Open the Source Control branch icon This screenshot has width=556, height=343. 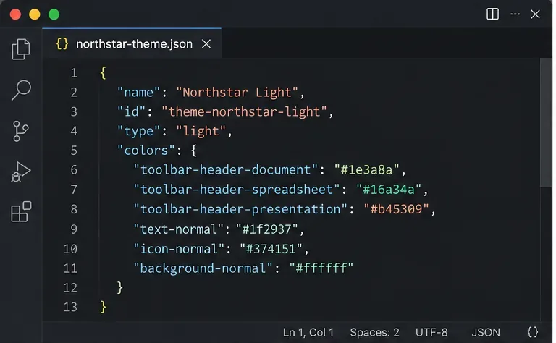point(20,131)
